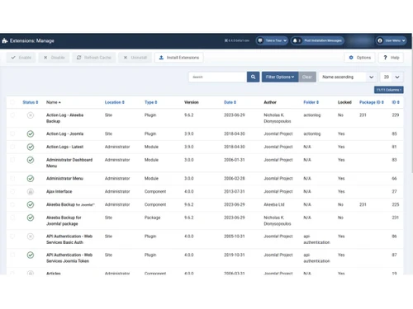
Task: Click author Akeeba Ltd cell
Action: click(274, 204)
